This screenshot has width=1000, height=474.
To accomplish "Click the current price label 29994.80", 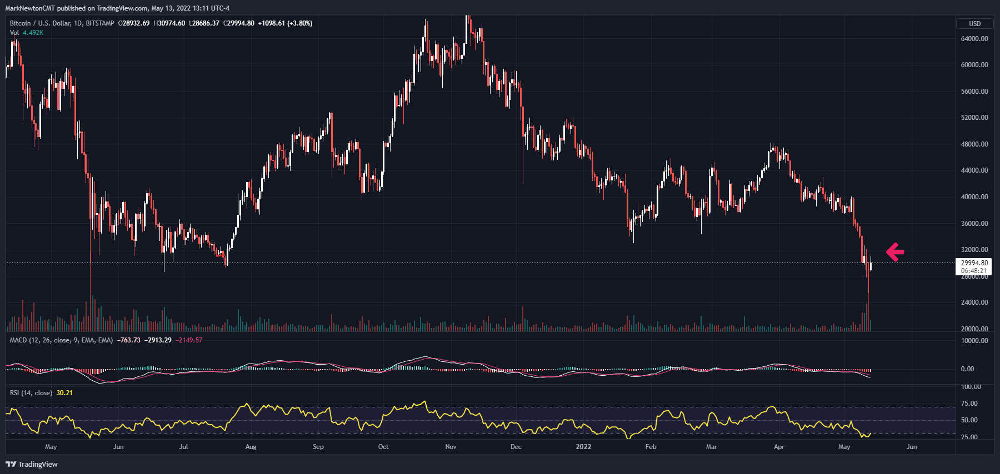I will (974, 263).
